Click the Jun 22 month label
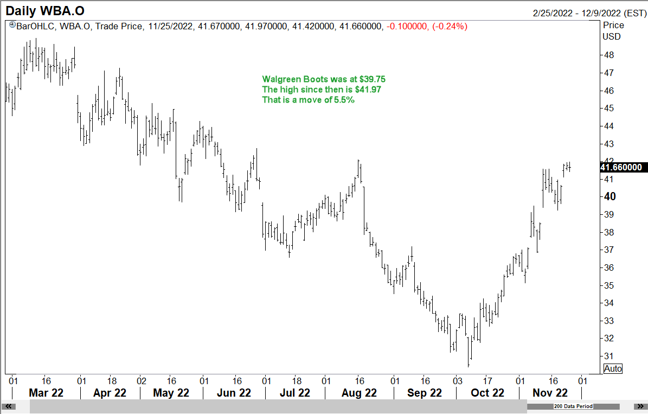The image size is (648, 414). [234, 393]
